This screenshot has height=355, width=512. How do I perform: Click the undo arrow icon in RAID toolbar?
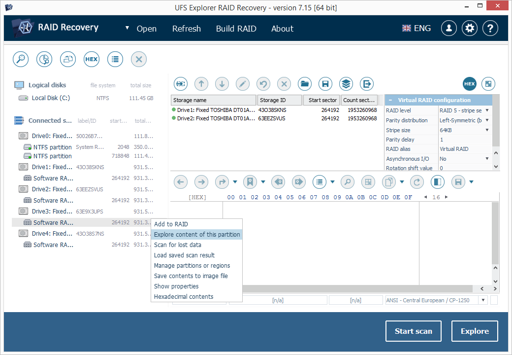pos(263,84)
